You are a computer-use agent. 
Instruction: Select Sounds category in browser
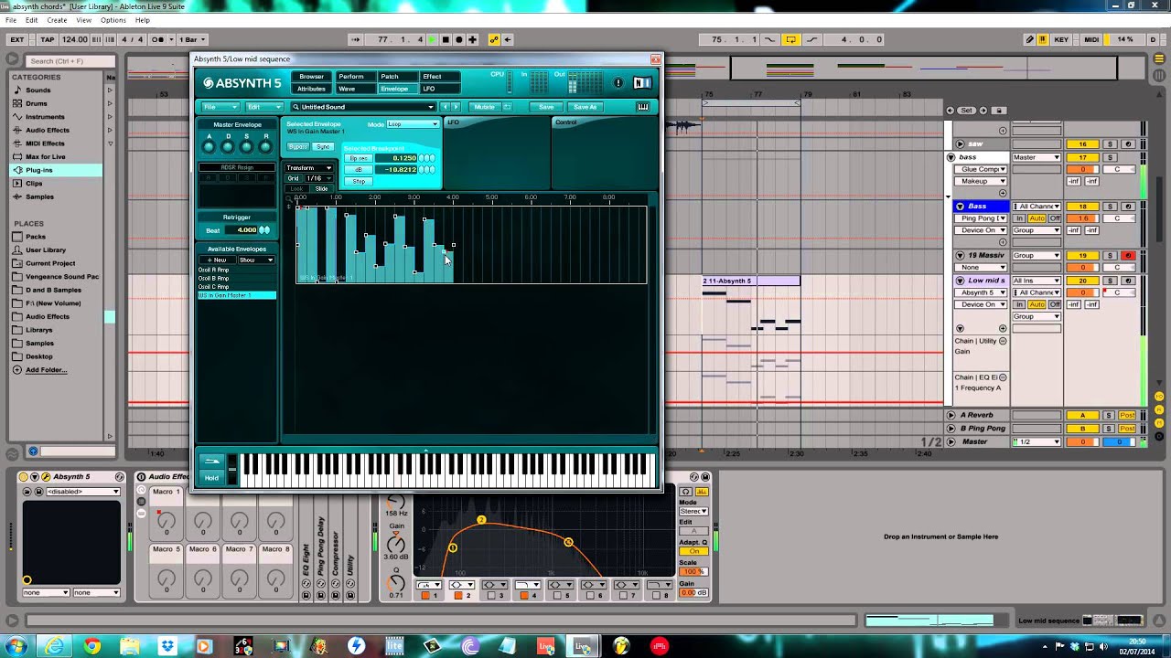(38, 90)
